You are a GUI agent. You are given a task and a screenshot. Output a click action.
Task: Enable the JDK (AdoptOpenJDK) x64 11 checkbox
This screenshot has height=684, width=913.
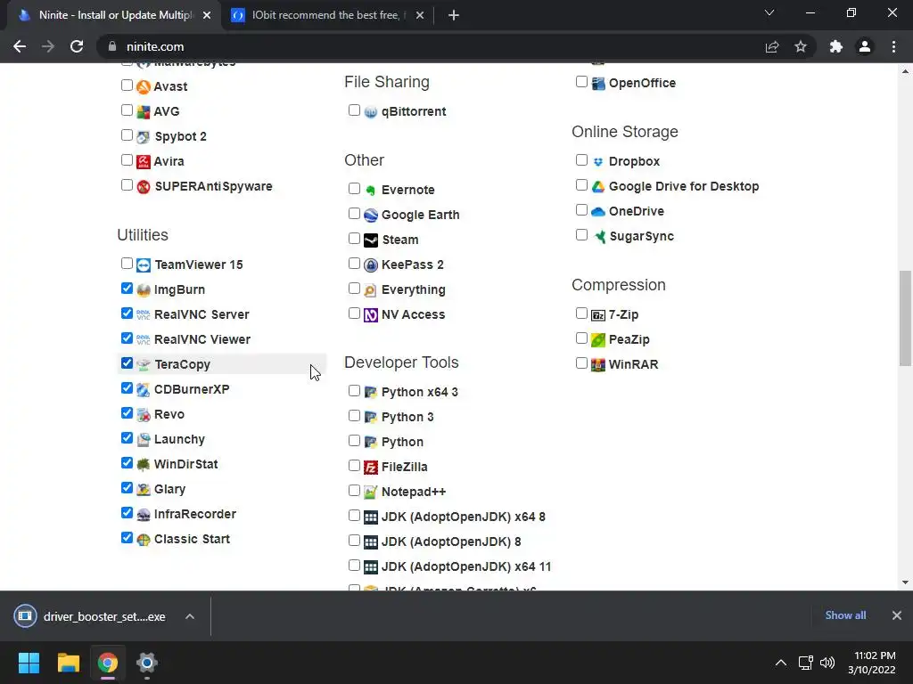pos(354,566)
